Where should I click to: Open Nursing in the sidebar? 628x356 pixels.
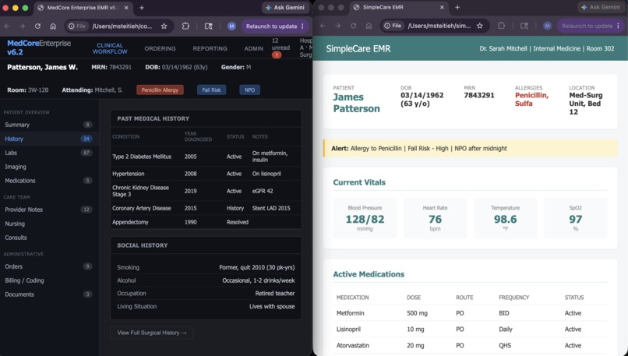coord(48,224)
